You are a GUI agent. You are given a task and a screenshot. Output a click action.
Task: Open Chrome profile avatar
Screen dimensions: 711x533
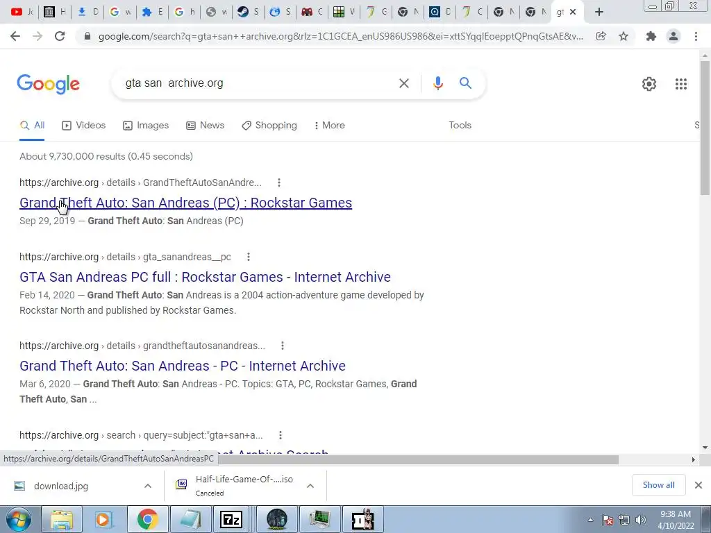pyautogui.click(x=674, y=36)
